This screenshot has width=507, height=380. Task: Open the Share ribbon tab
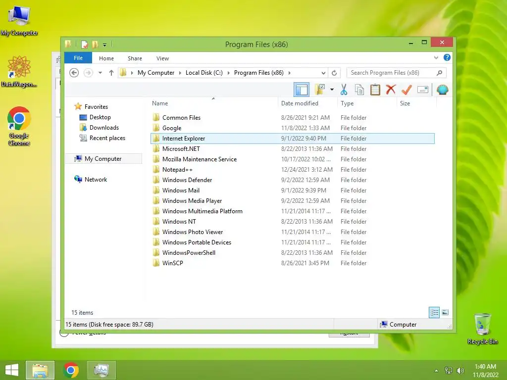pyautogui.click(x=135, y=58)
